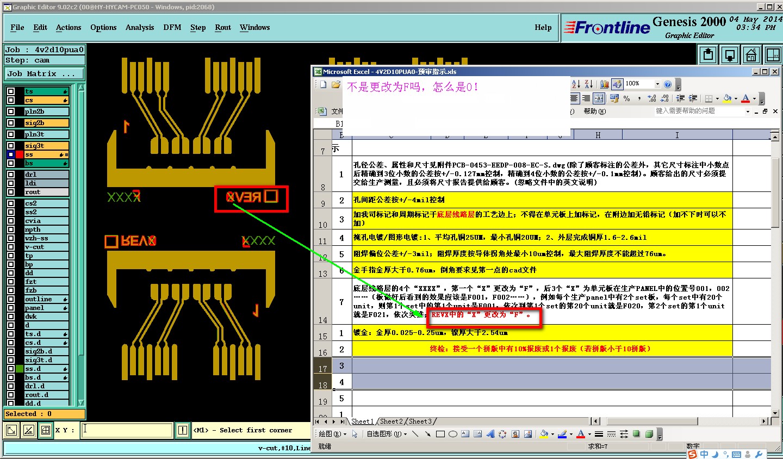Select the arrow drawing tool

tap(428, 434)
